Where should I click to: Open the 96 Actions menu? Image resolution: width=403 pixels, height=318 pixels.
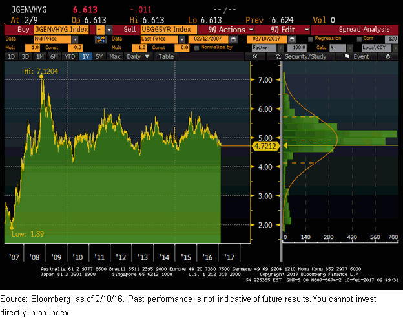tap(226, 30)
